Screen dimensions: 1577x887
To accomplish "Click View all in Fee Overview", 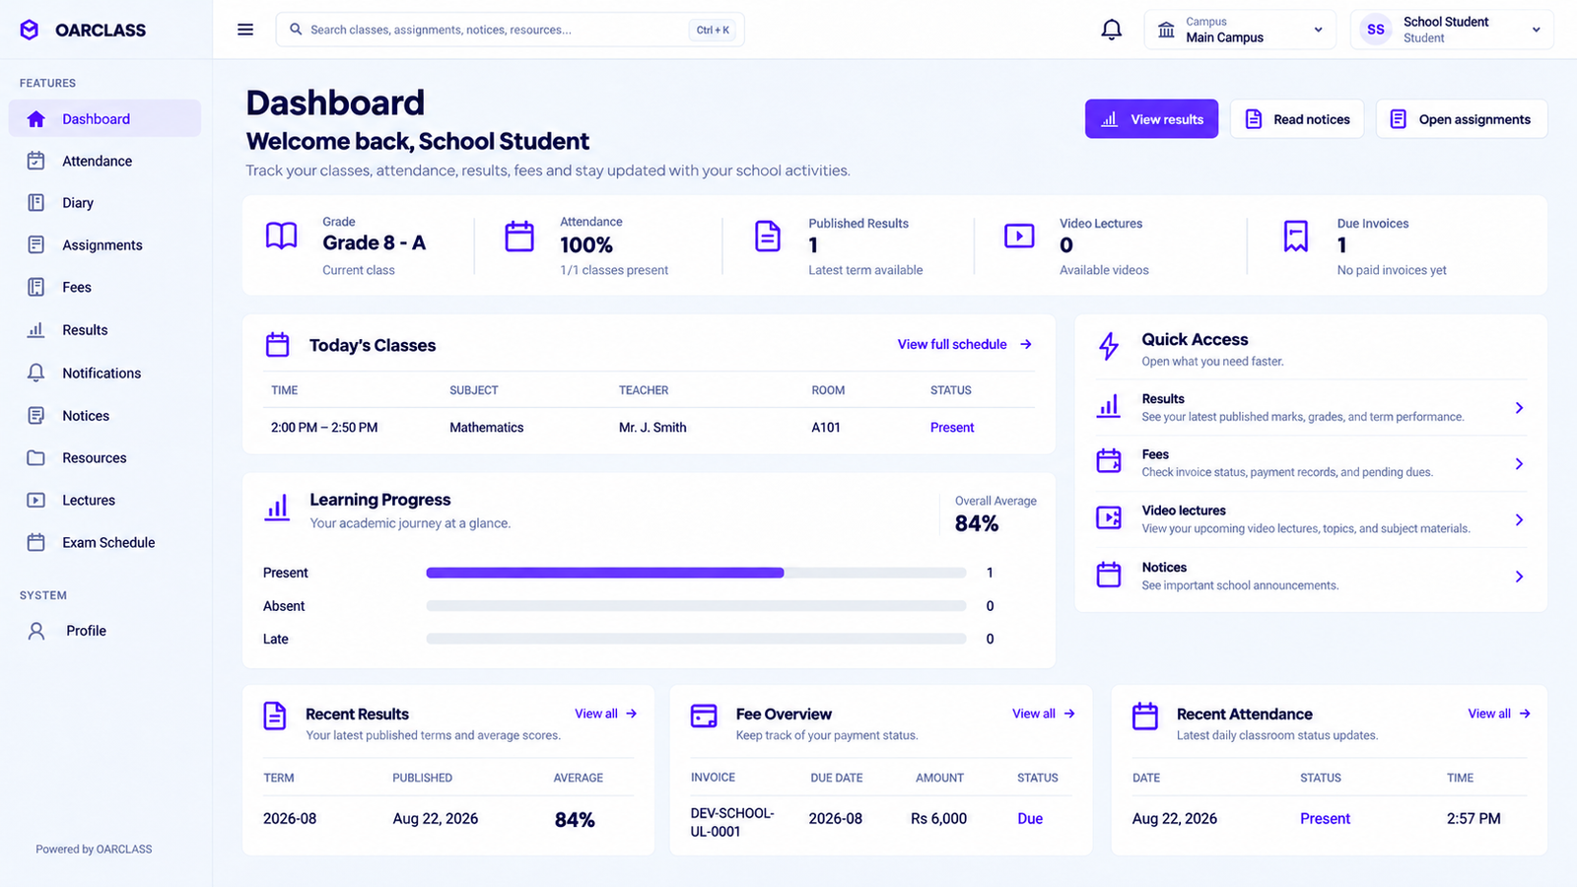I will [1044, 714].
